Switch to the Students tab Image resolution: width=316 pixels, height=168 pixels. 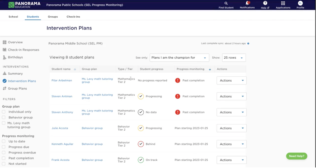coord(33,17)
